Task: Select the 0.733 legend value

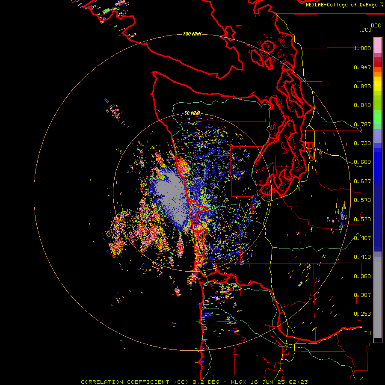Action: point(362,143)
